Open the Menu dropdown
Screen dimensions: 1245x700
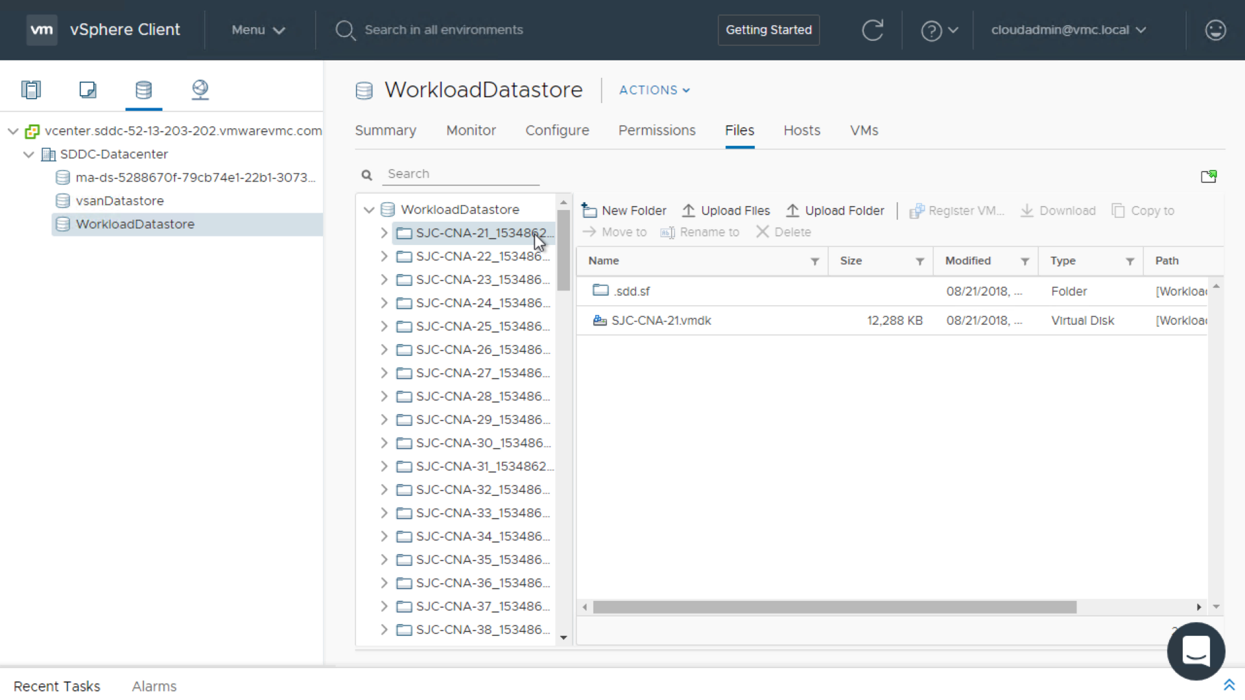[x=258, y=30]
